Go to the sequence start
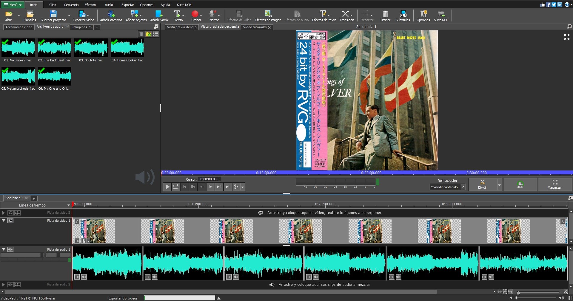This screenshot has height=301, width=573. (184, 187)
